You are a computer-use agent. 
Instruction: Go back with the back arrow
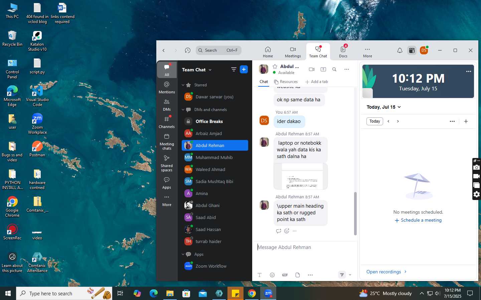(x=164, y=50)
